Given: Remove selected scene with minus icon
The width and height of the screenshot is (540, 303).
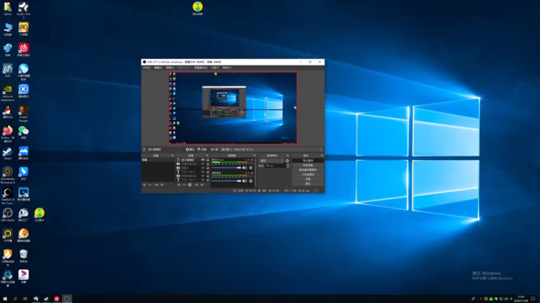Looking at the screenshot, I should pyautogui.click(x=150, y=184).
